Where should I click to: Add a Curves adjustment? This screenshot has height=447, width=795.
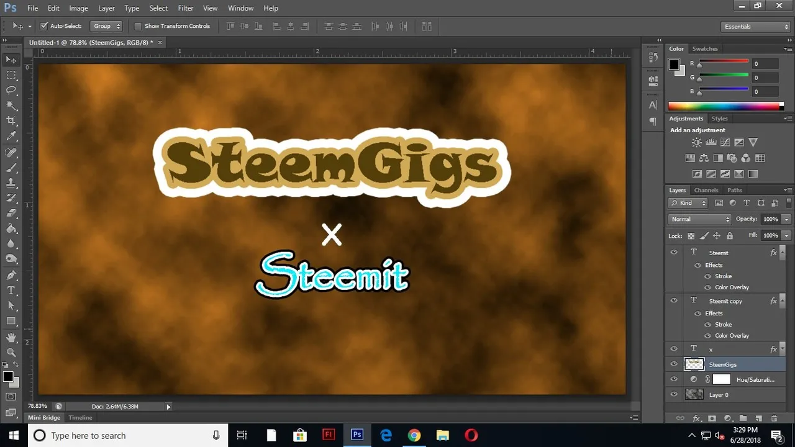tap(725, 143)
